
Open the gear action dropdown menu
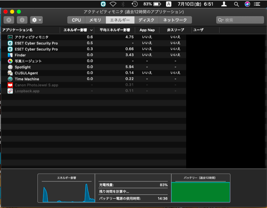tap(36, 20)
